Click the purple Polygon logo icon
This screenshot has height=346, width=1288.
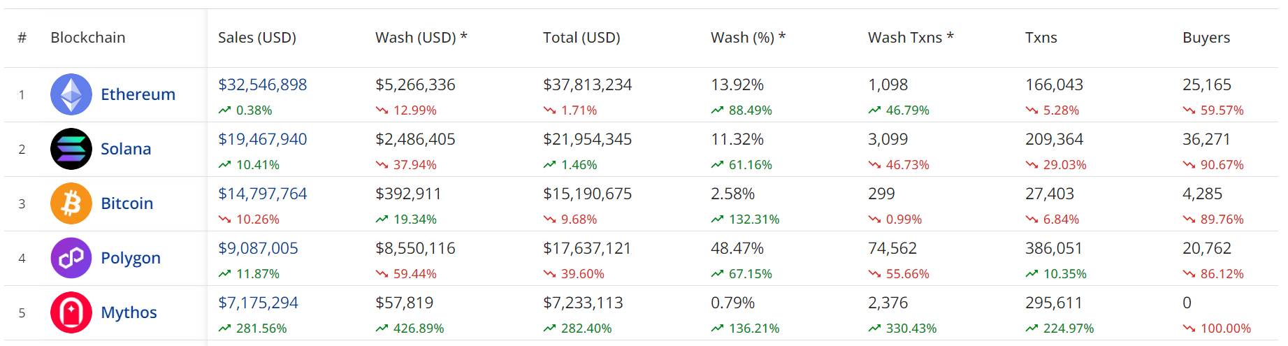point(71,258)
